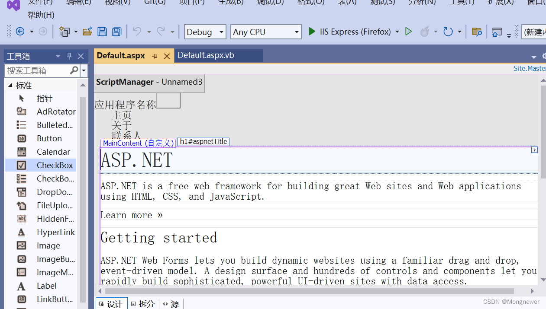Viewport: 546px width, 309px height.
Task: Switch to the 拆分 view tab
Action: click(x=143, y=304)
